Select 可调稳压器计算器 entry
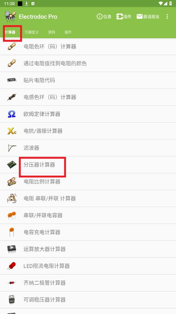This screenshot has height=314, width=176. 88,300
